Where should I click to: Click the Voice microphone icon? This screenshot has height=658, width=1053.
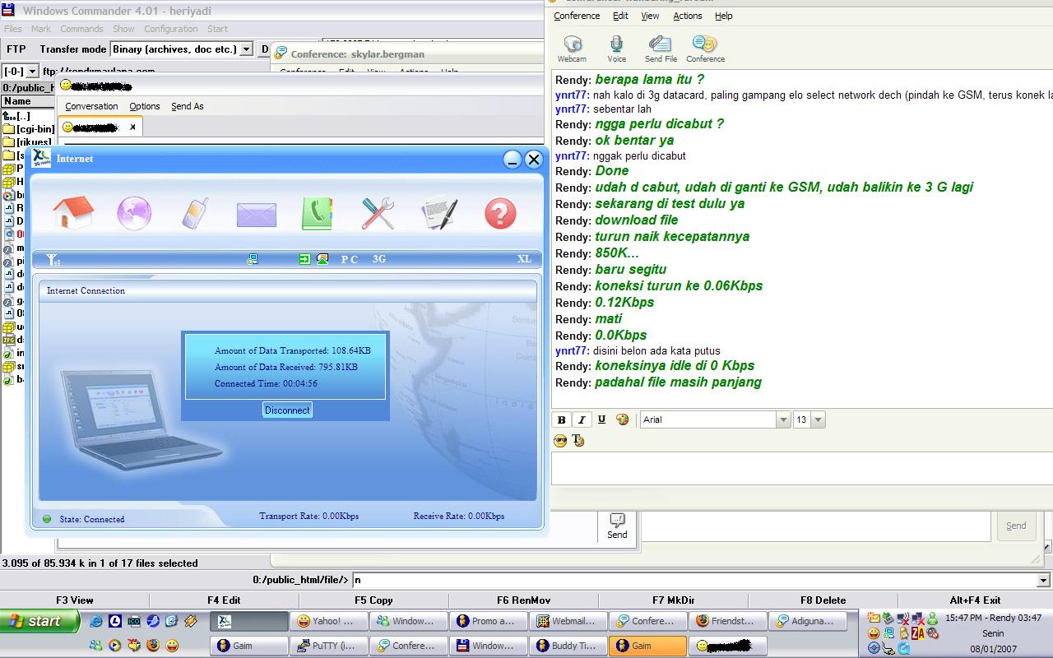point(616,49)
